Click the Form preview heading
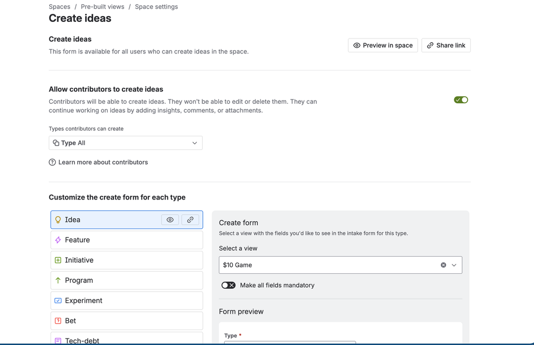The image size is (534, 345). click(241, 312)
